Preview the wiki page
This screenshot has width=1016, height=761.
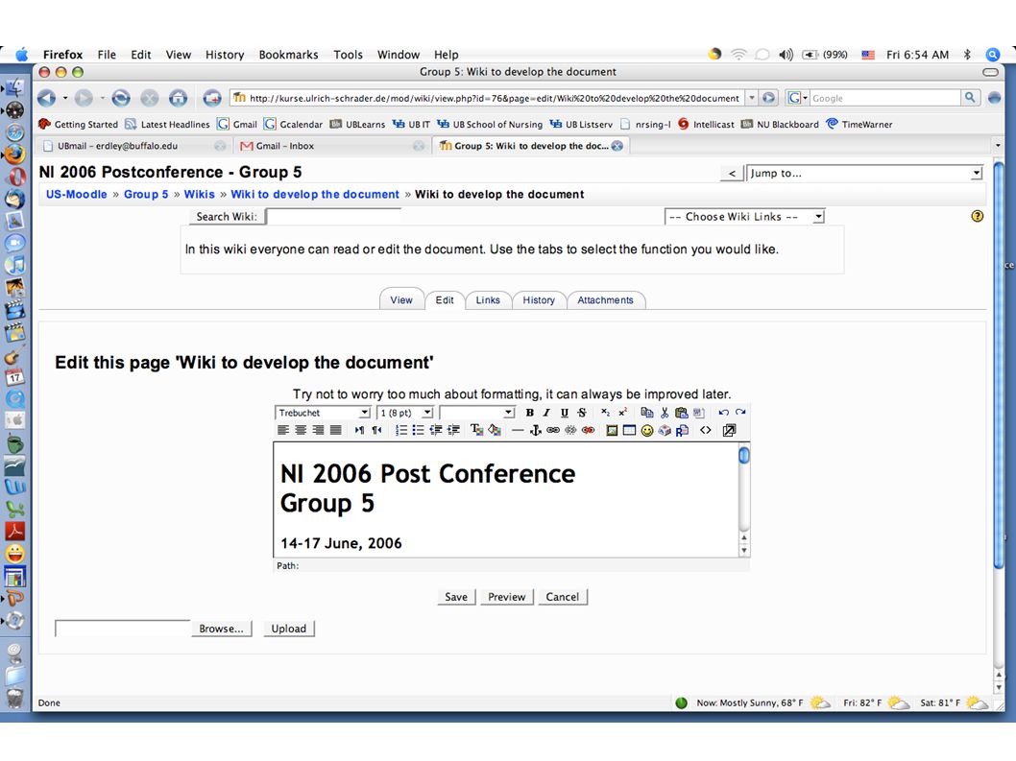507,597
